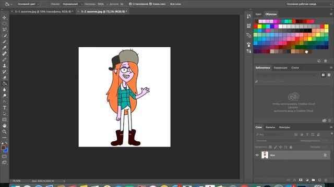This screenshot has width=334, height=187.
Task: Add a layer mask in the Layers panel
Action: pos(301,180)
